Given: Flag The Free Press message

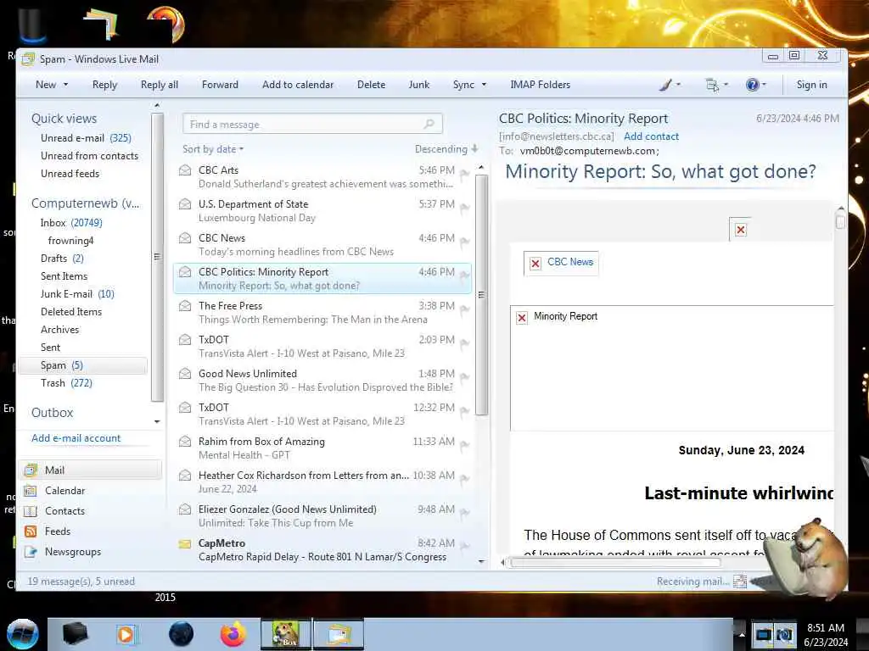Looking at the screenshot, I should point(464,309).
